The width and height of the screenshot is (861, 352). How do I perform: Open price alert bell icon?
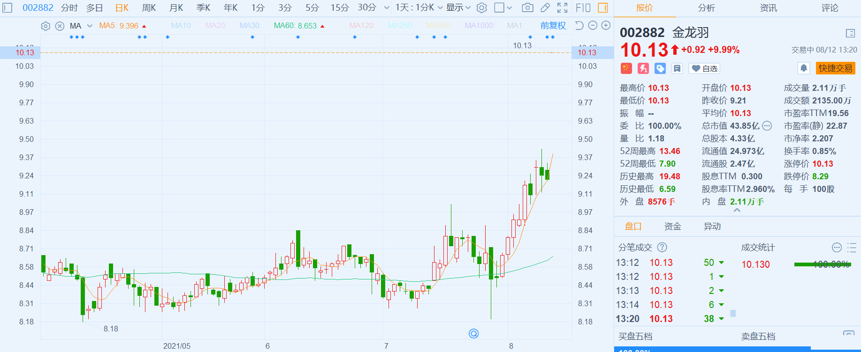(x=804, y=68)
